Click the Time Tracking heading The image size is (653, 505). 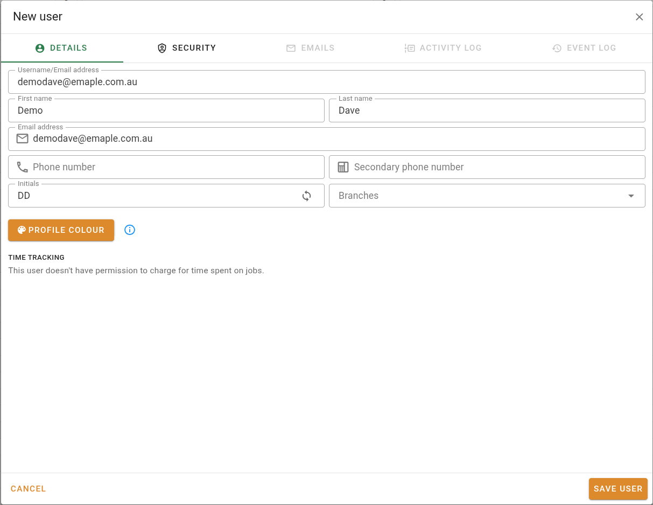point(36,258)
